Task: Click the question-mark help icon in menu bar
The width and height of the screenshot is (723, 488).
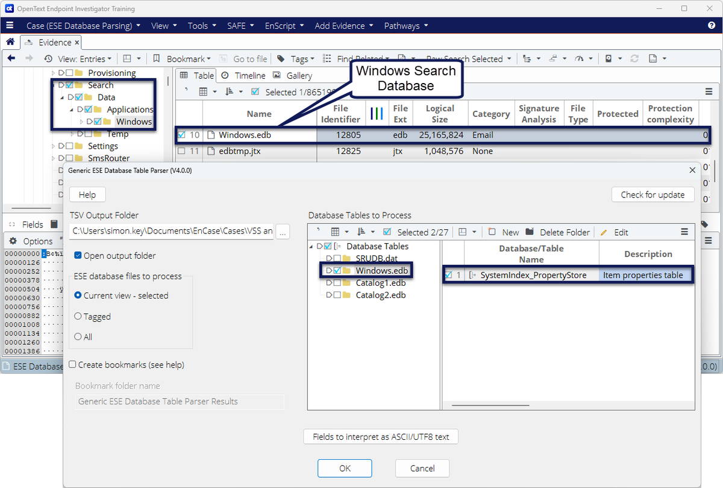Action: 712,26
